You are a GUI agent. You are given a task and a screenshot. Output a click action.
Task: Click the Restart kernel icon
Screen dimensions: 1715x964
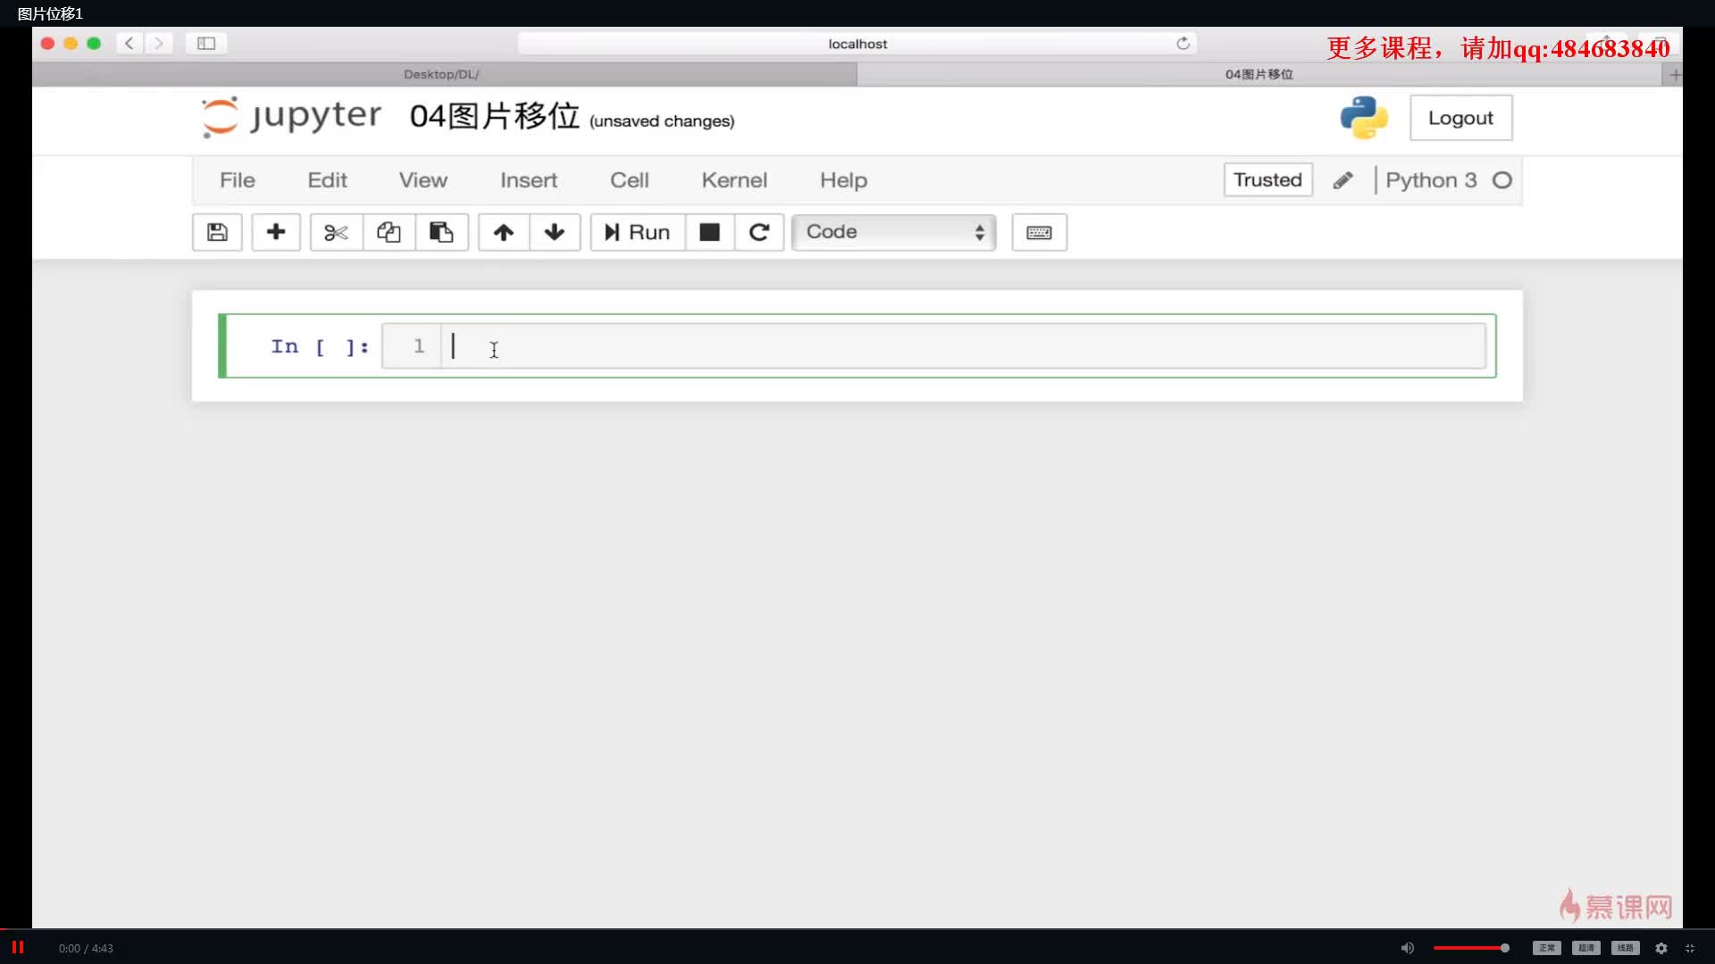pos(760,230)
